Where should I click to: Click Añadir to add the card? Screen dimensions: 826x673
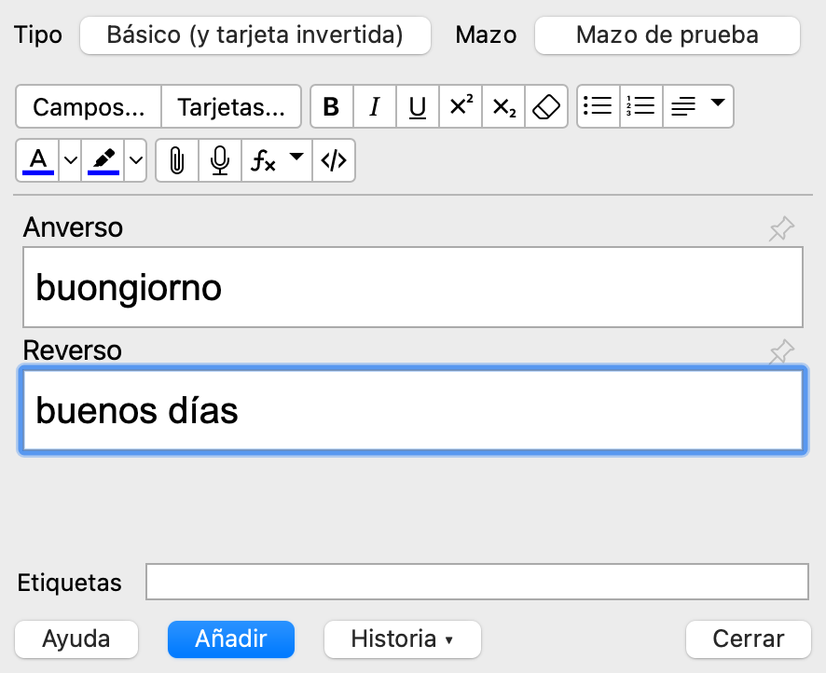tap(231, 639)
